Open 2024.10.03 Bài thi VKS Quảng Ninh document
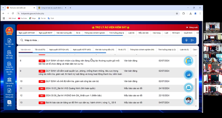Viewport: 222px width, 118px height. (x=70, y=88)
